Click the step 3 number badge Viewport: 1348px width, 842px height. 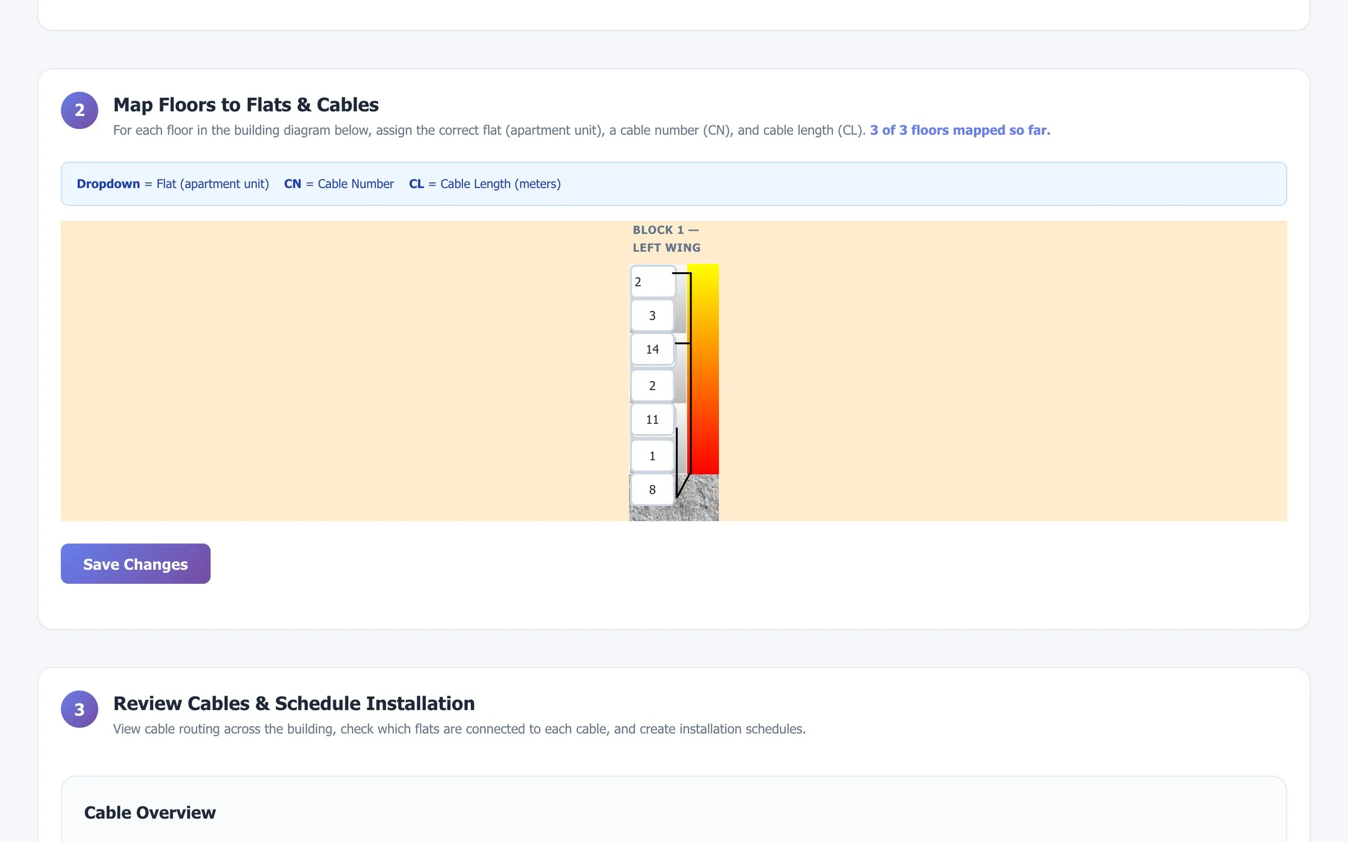[80, 709]
